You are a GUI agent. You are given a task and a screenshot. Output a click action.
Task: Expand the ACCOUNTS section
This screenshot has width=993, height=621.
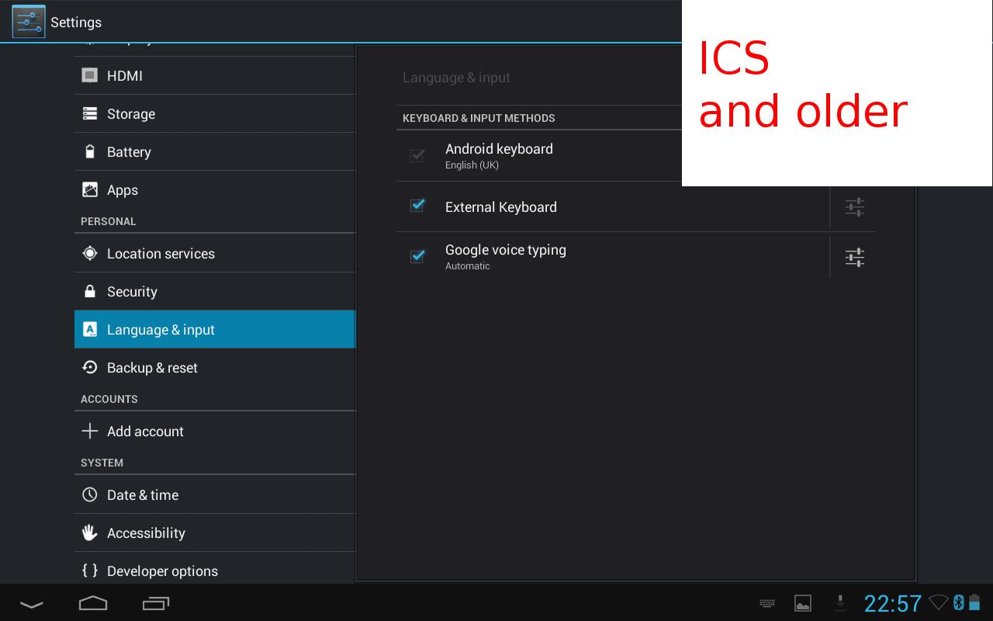[109, 399]
